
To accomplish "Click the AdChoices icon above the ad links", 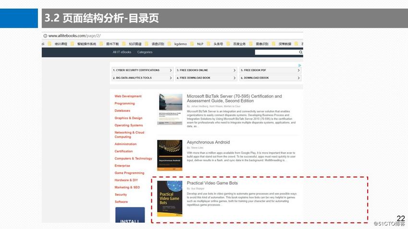I will point(299,65).
